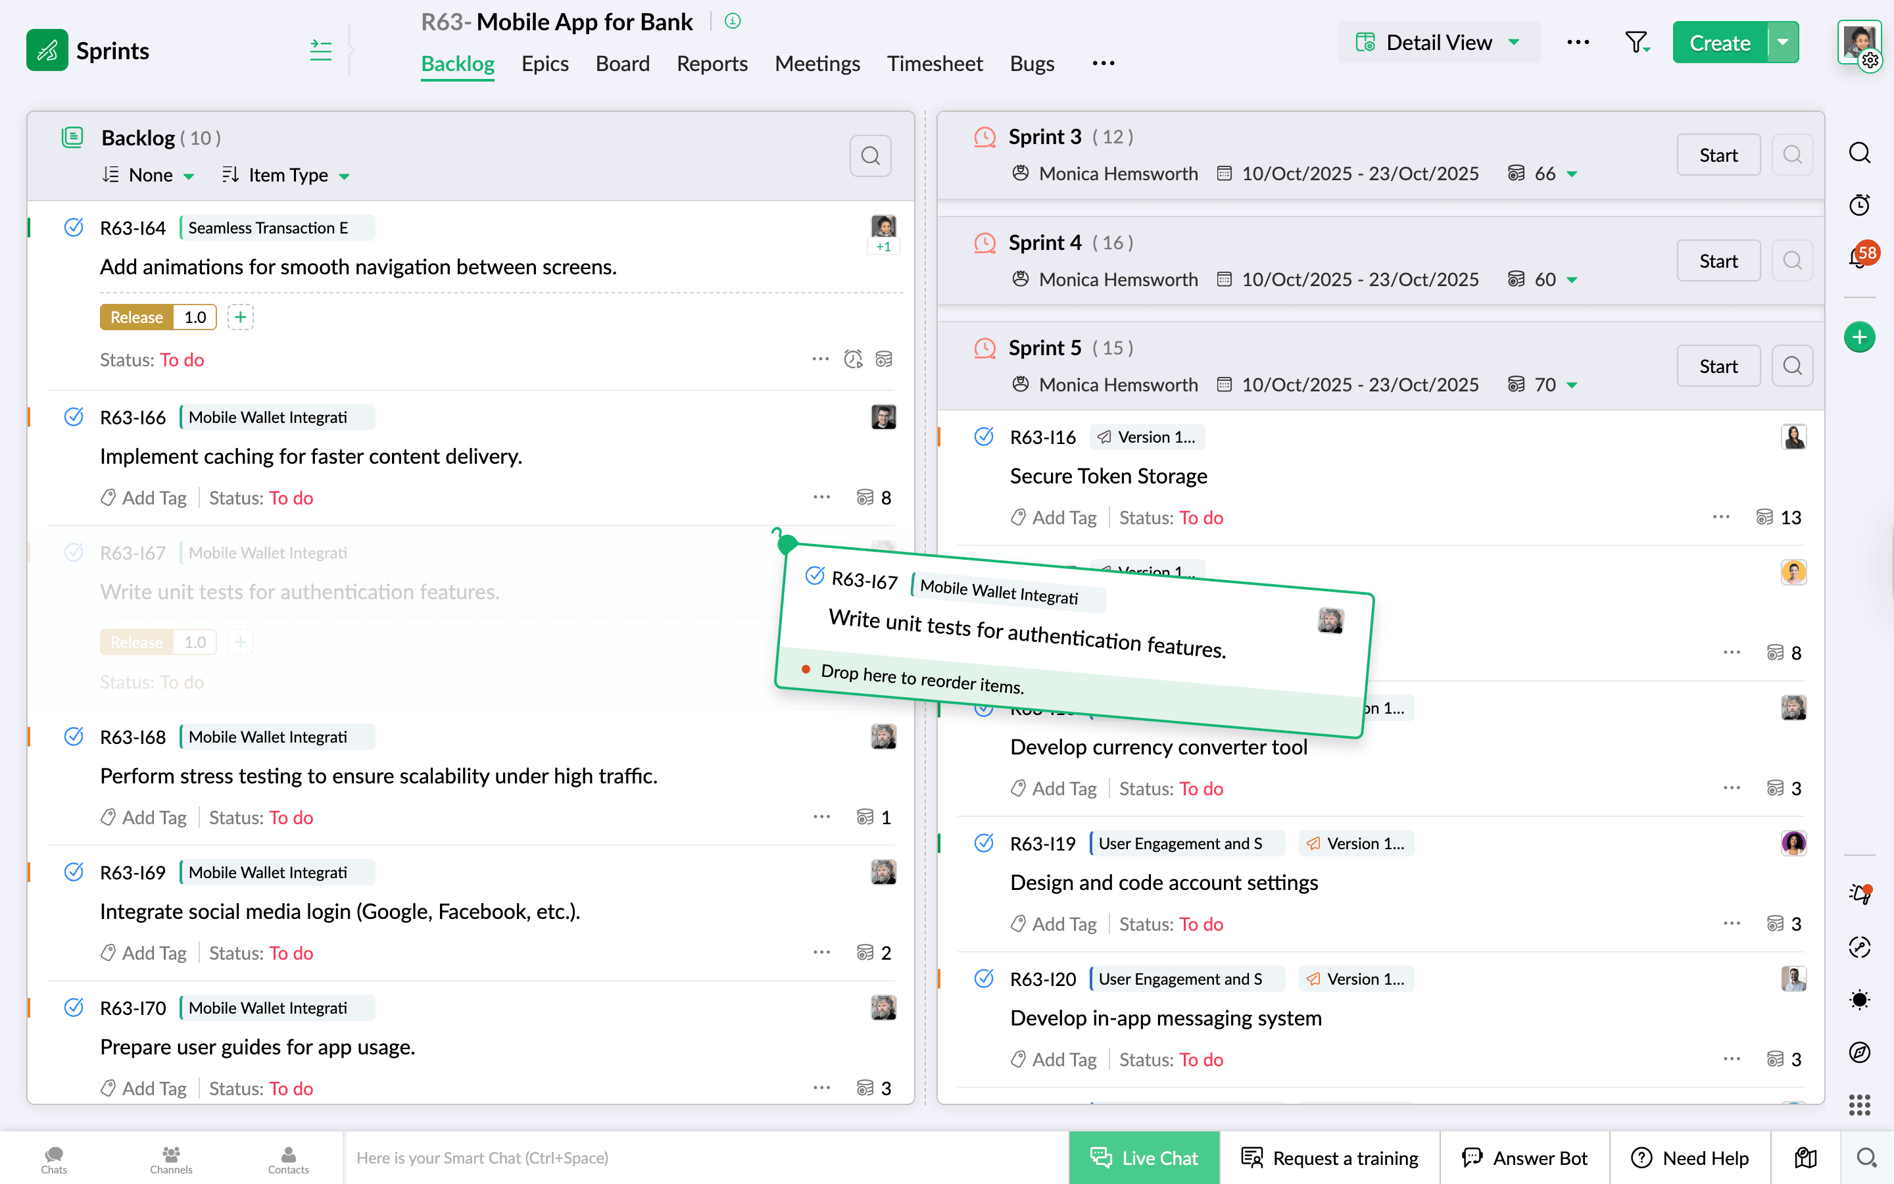
Task: Click the Answer Bot icon at the bottom
Action: point(1474,1158)
